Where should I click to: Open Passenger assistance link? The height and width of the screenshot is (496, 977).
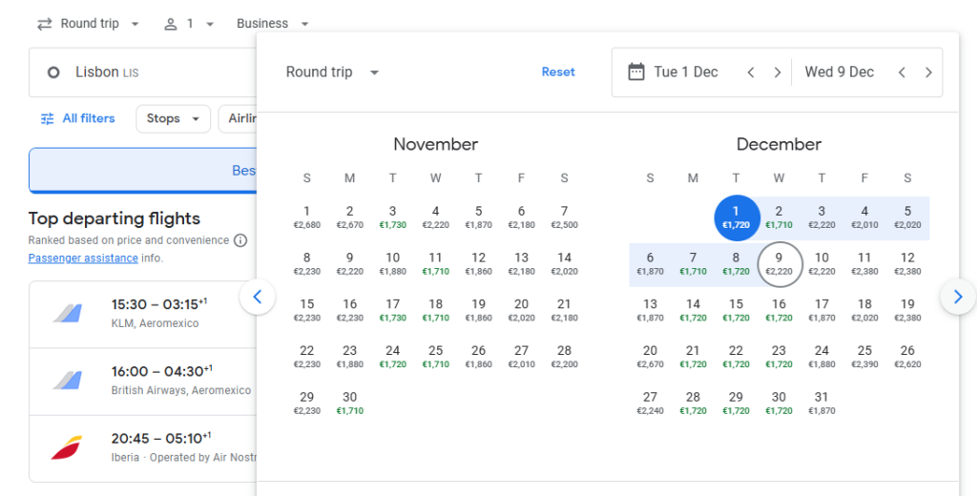(83, 258)
